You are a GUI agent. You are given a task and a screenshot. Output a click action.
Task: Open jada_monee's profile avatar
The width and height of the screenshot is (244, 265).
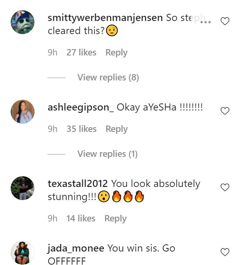(22, 252)
